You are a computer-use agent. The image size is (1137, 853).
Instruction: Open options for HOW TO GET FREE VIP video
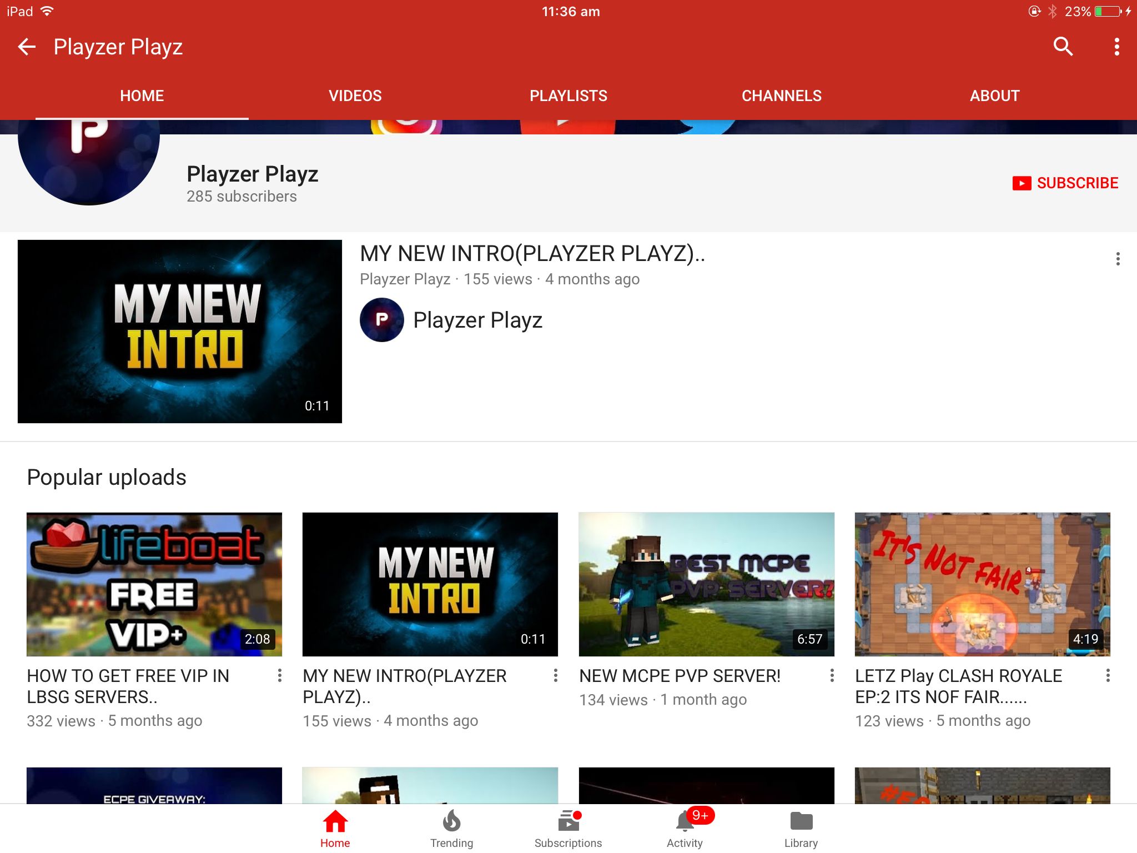click(x=279, y=675)
